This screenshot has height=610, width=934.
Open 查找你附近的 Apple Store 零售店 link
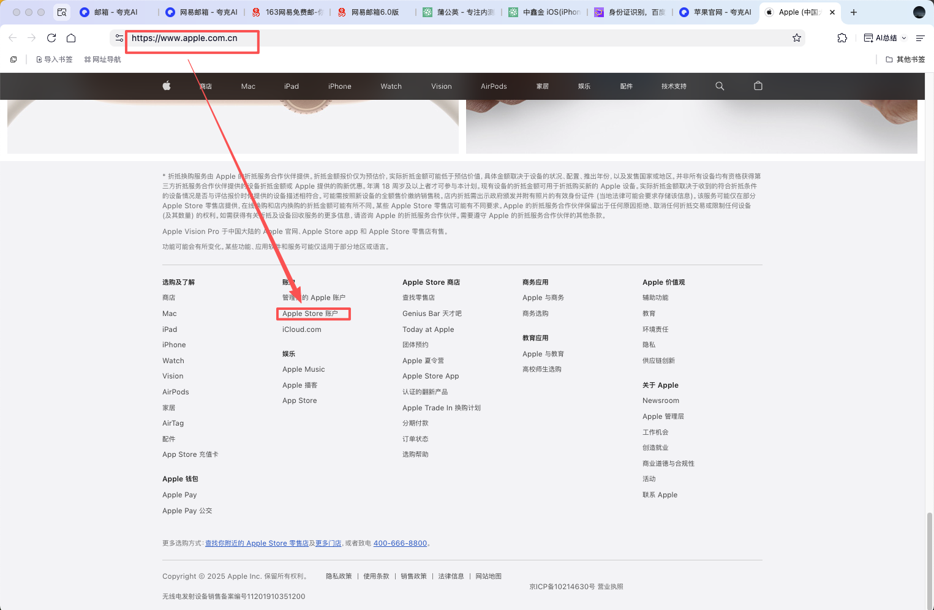[257, 543]
